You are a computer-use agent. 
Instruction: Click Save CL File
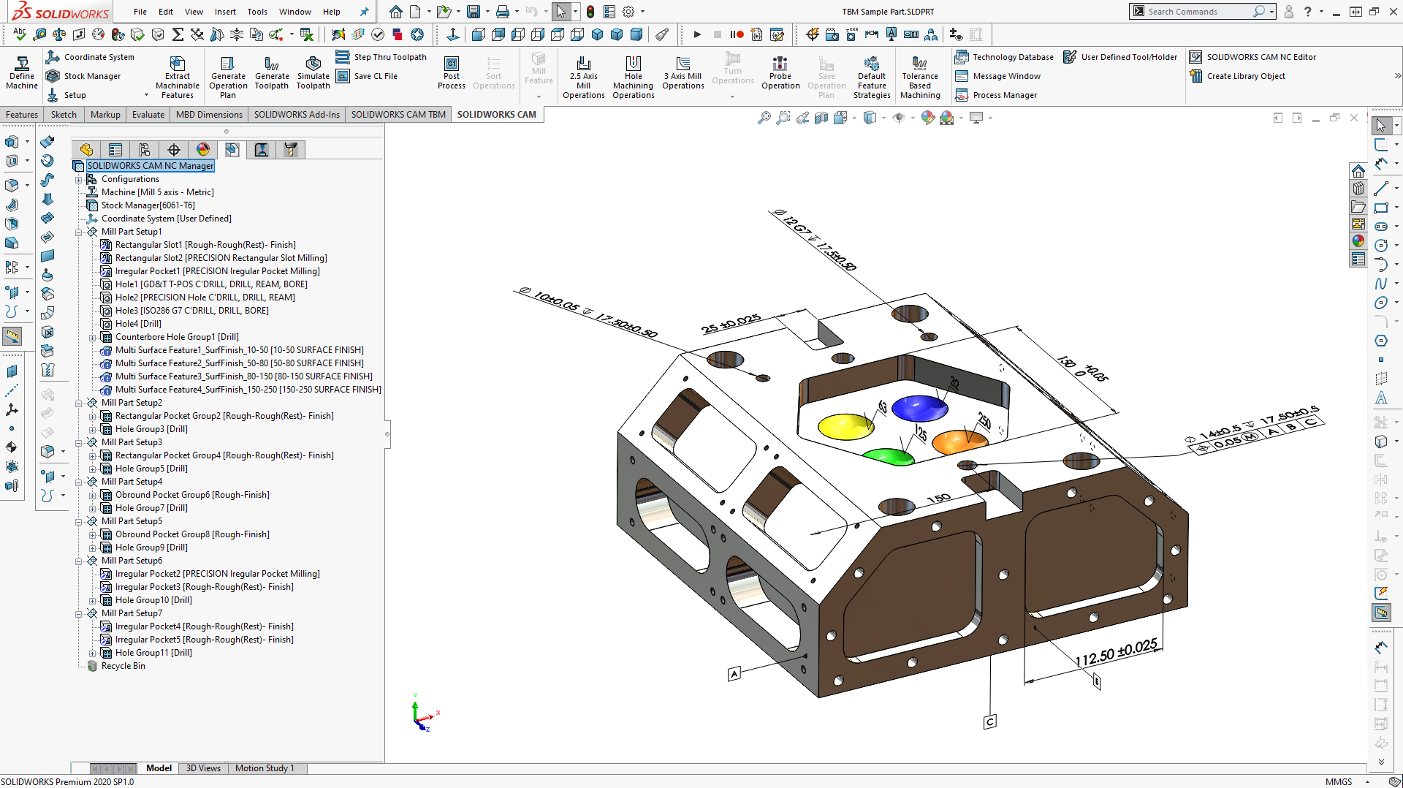click(367, 76)
